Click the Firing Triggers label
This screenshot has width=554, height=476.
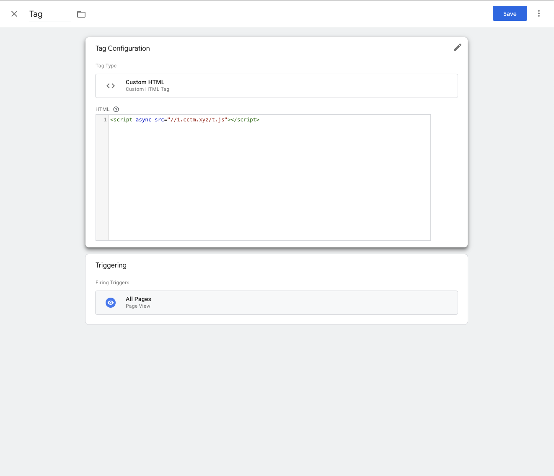[112, 283]
